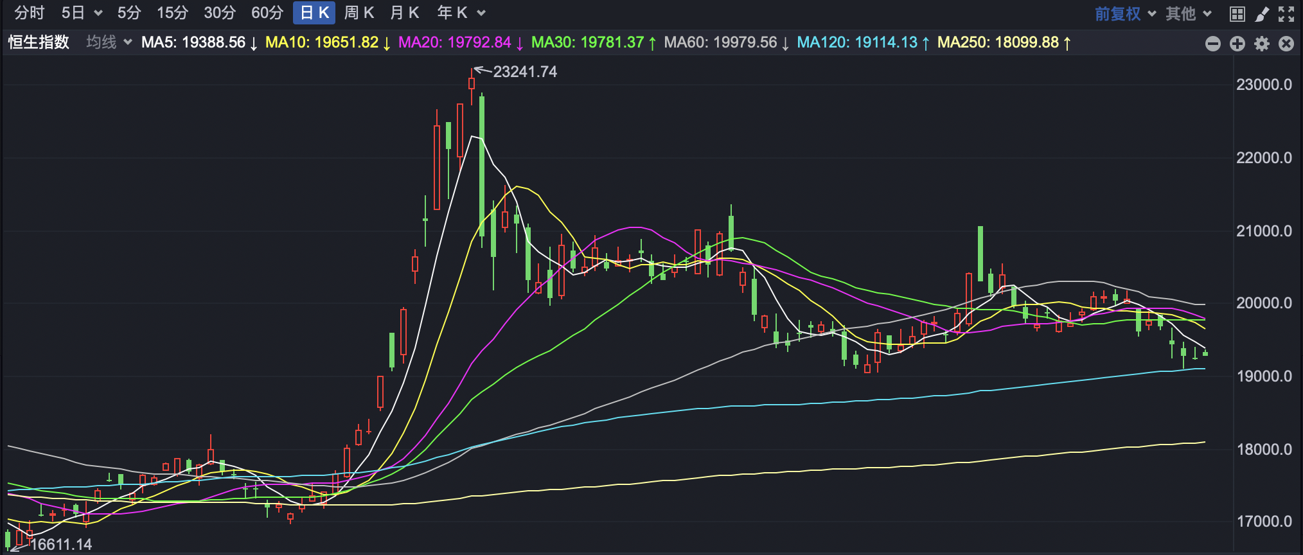Viewport: 1303px width, 555px height.
Task: Click the 23000.0 price axis label
Action: (x=1264, y=85)
